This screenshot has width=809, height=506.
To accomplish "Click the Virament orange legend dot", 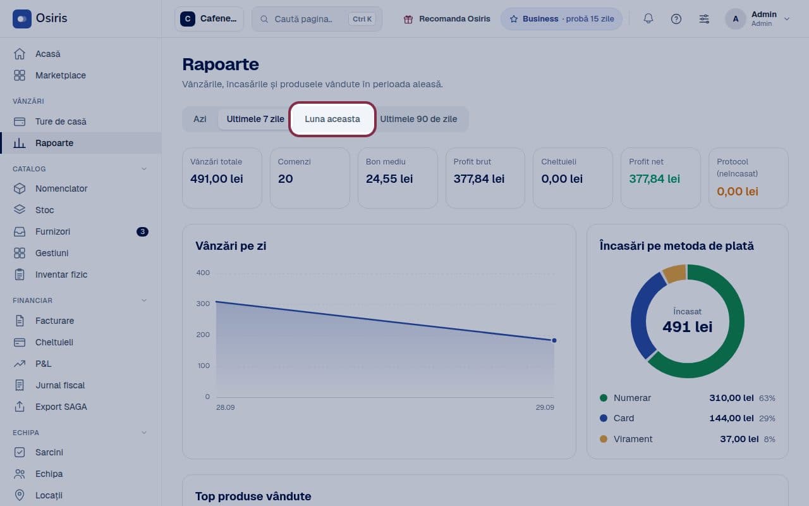I will tap(604, 439).
